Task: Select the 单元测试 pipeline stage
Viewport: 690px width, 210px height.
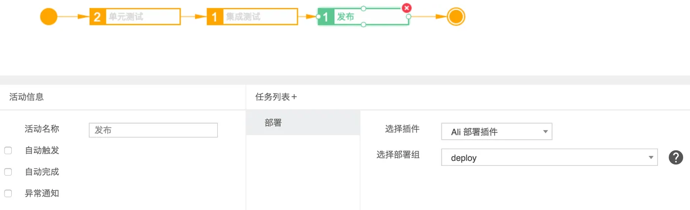Action: tap(135, 17)
